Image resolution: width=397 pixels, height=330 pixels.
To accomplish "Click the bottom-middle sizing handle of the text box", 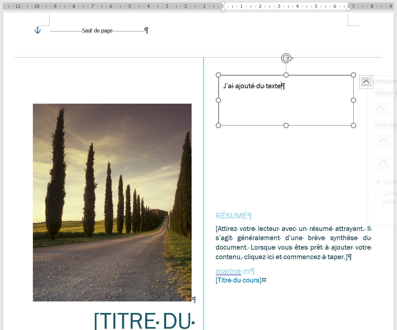I will 286,125.
